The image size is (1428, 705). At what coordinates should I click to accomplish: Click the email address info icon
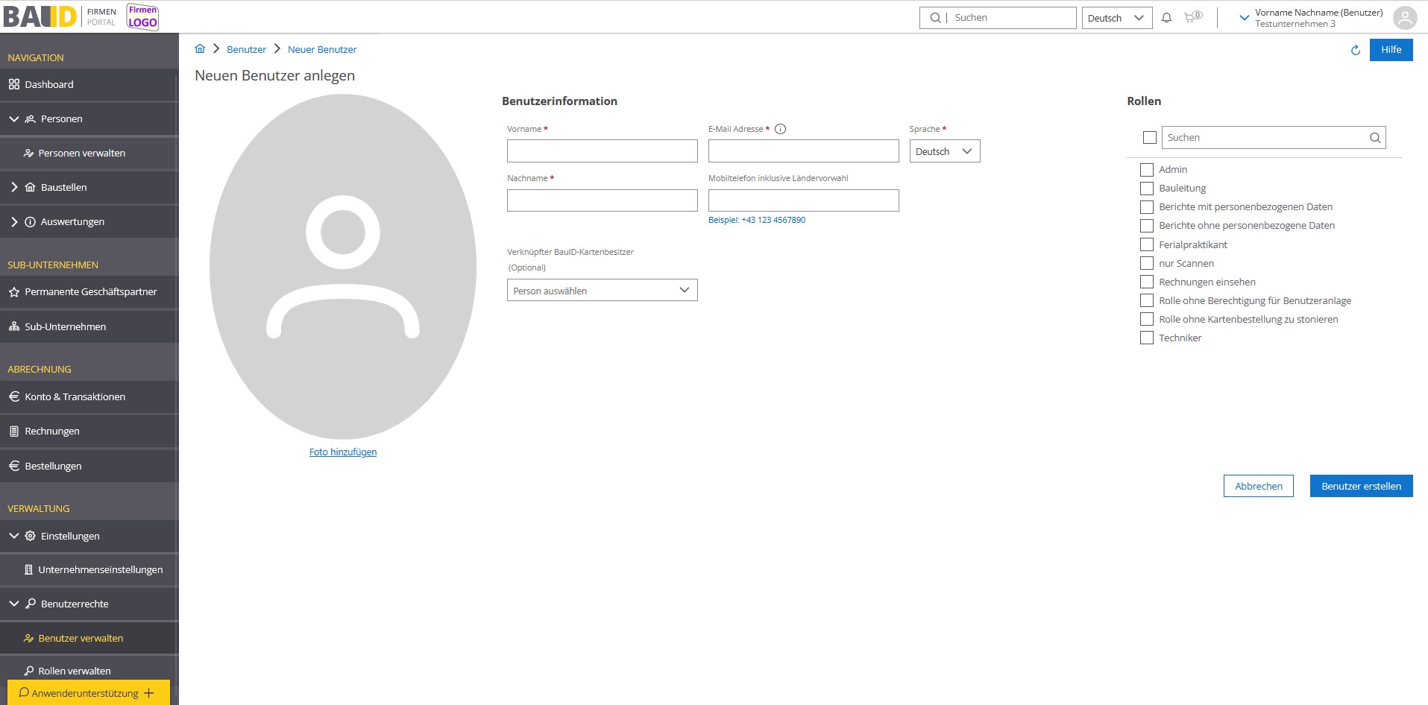tap(780, 129)
